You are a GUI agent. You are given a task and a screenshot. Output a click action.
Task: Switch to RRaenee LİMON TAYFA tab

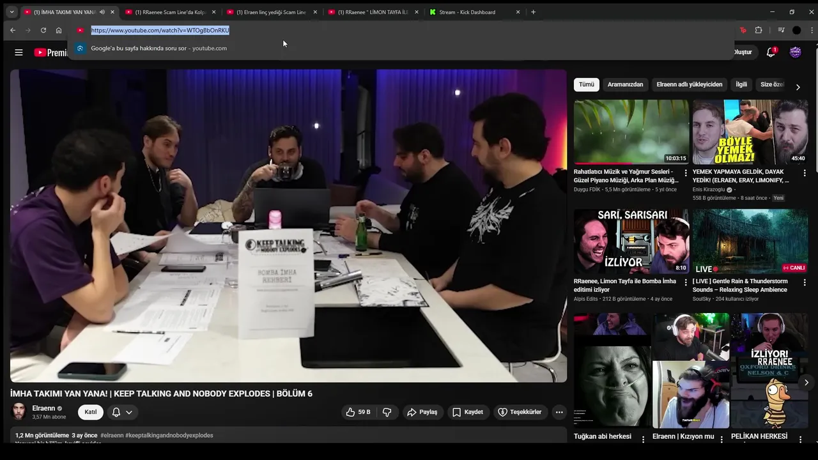[373, 11]
